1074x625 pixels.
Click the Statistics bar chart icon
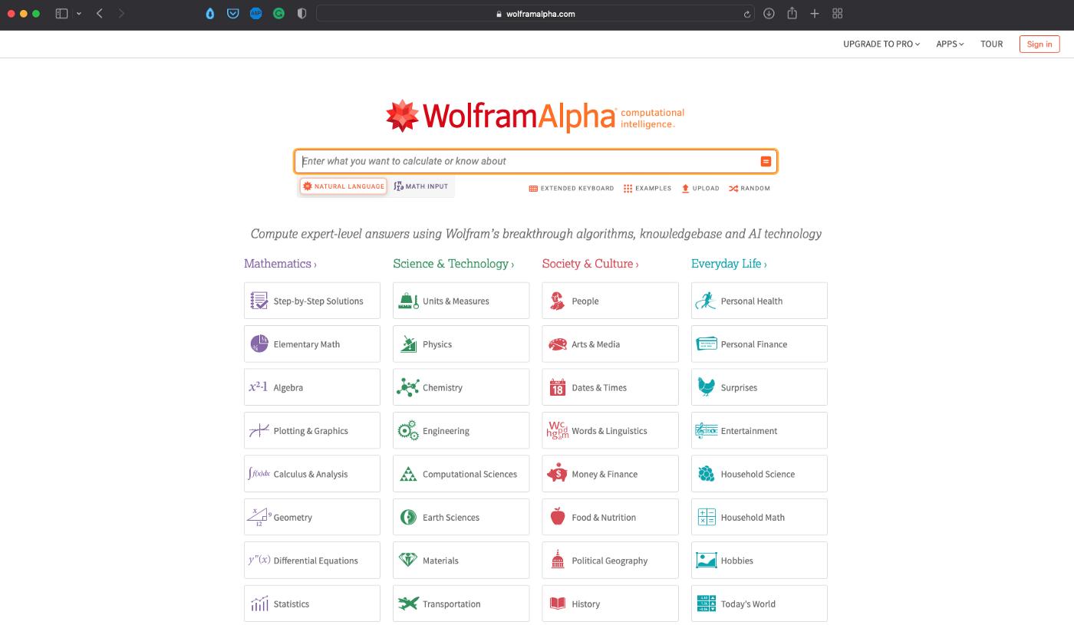tap(259, 604)
